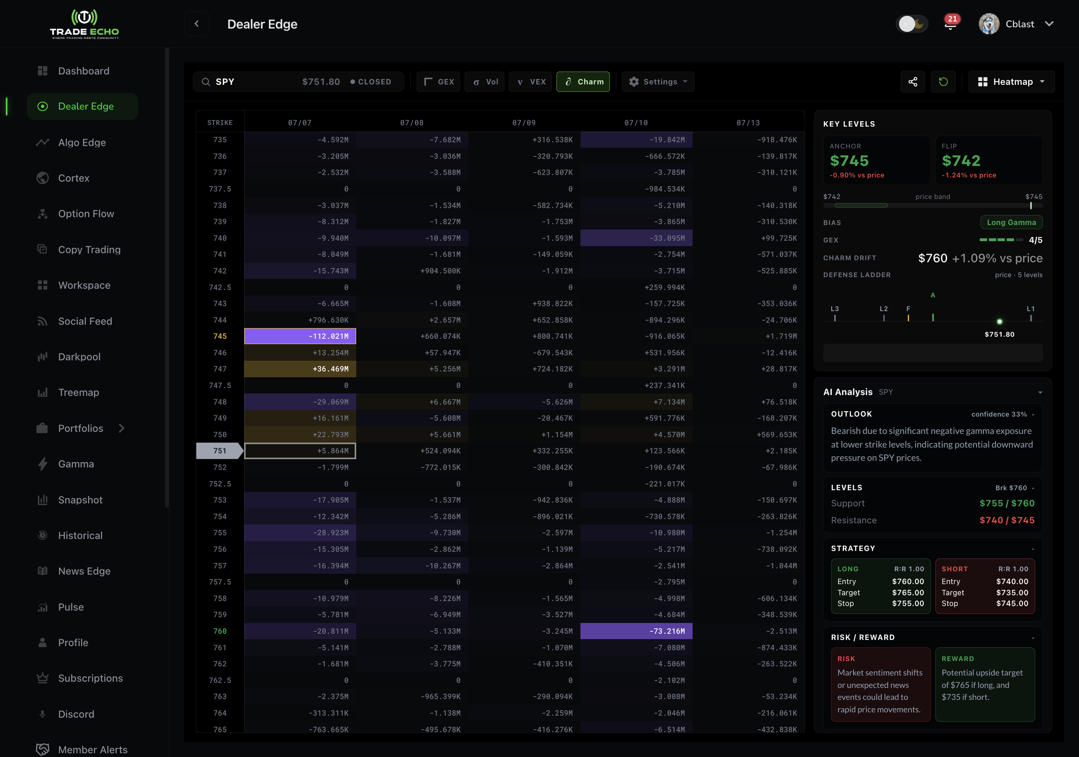The image size is (1079, 757).
Task: Click the Pulse icon
Action: 42,607
